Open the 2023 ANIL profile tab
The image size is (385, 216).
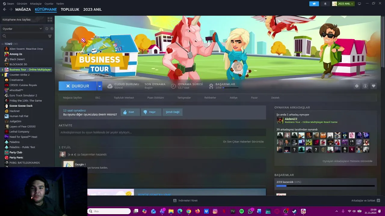coord(92,9)
